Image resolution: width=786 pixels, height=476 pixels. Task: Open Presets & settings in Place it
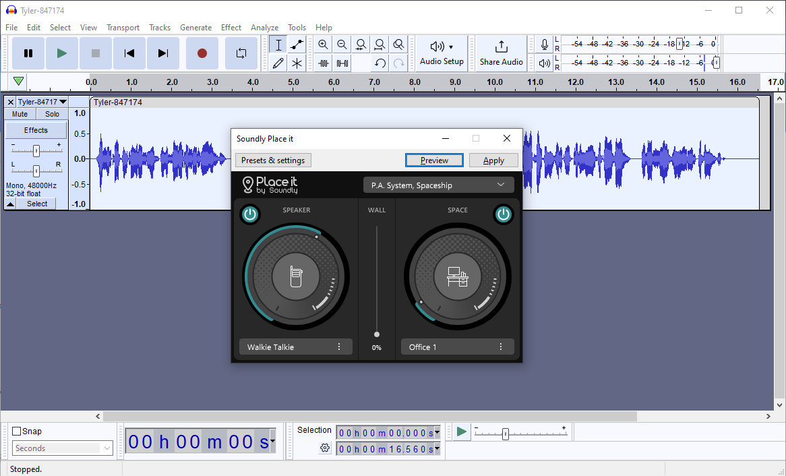pyautogui.click(x=273, y=160)
